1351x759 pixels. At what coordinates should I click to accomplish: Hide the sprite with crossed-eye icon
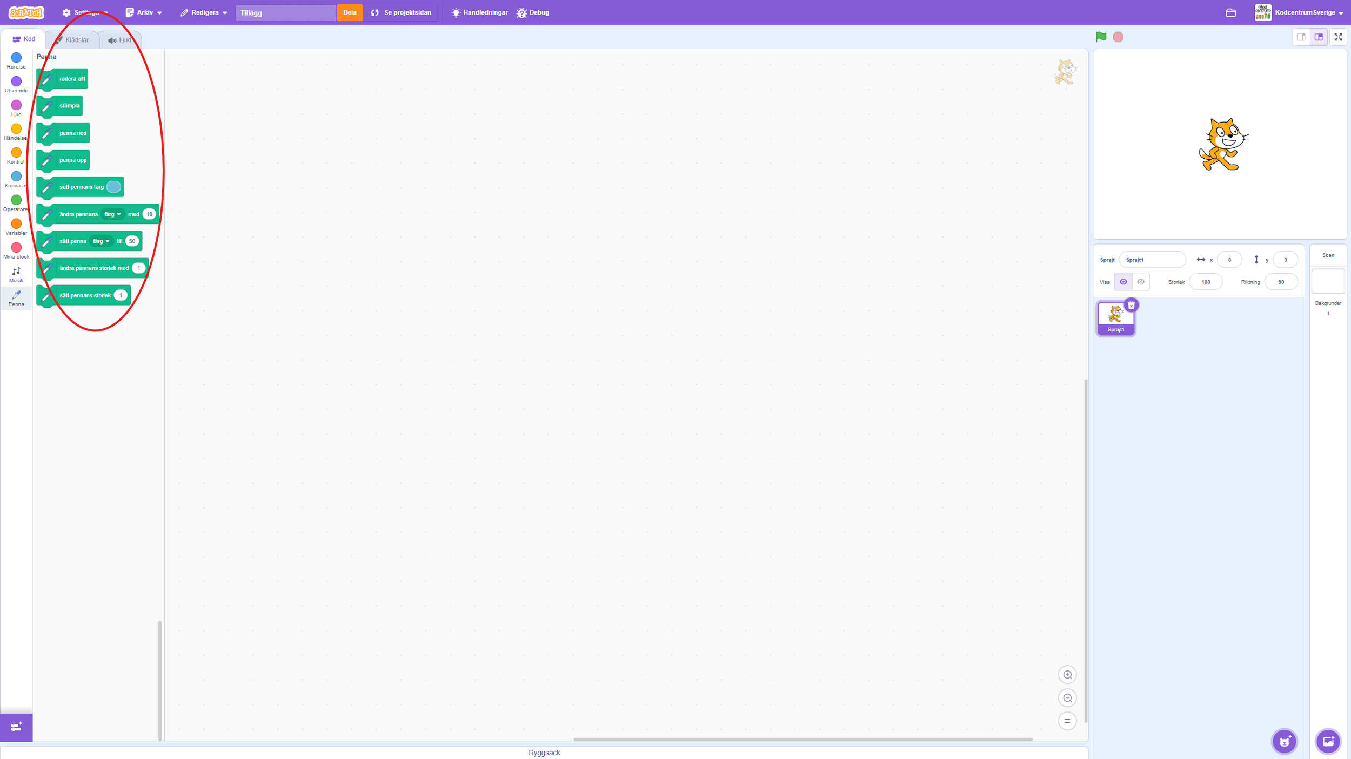1141,282
